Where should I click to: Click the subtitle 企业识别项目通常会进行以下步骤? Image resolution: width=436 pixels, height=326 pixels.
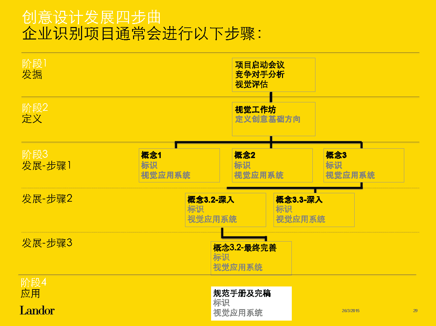pyautogui.click(x=141, y=34)
